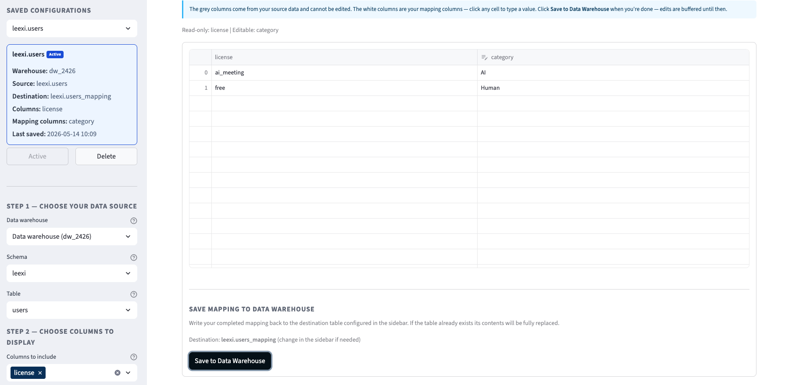
Task: Remove the license column tag
Action: [40, 373]
